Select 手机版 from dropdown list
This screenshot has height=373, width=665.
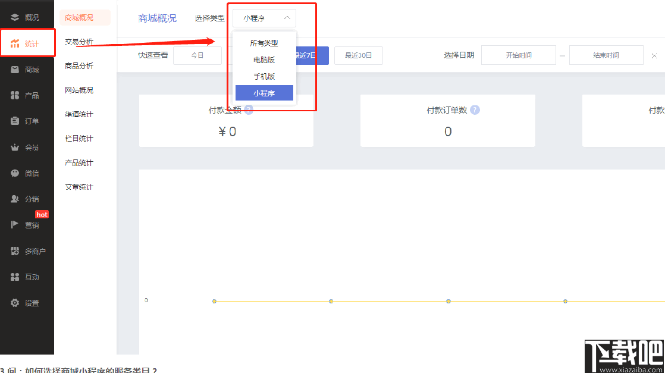(264, 76)
